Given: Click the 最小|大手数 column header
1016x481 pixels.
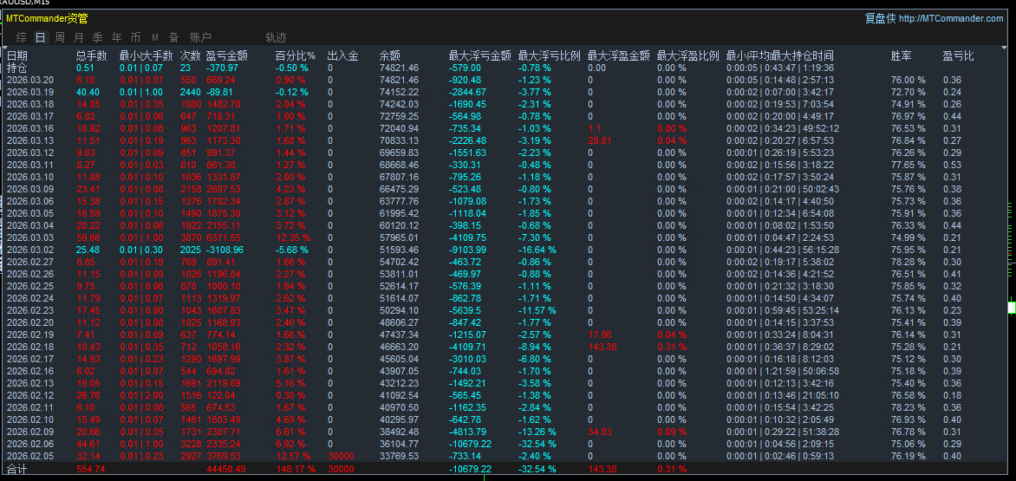Looking at the screenshot, I should point(146,55).
